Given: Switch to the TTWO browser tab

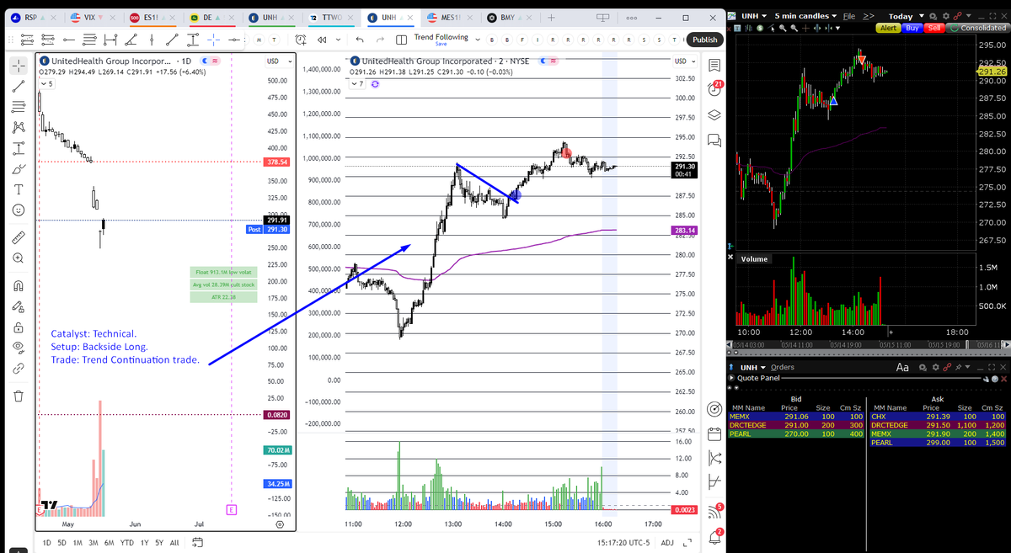Looking at the screenshot, I should [x=329, y=17].
